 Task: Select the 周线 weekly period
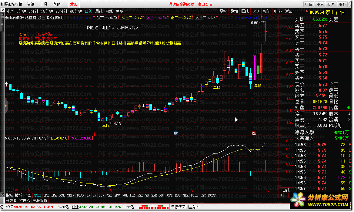pyautogui.click(x=99, y=11)
